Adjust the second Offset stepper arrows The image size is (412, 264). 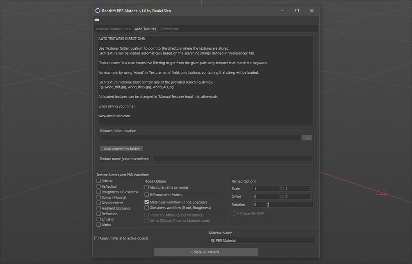[312, 197]
